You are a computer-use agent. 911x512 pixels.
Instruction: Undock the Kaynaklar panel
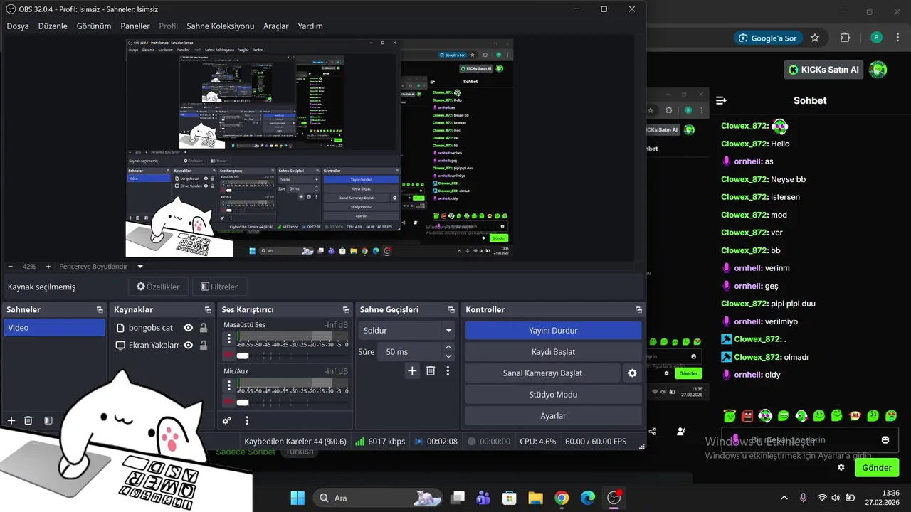(208, 310)
